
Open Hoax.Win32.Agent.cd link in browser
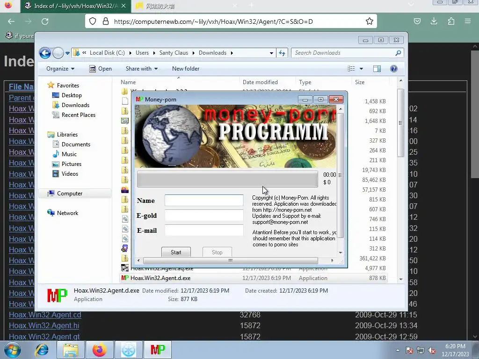[45, 315]
